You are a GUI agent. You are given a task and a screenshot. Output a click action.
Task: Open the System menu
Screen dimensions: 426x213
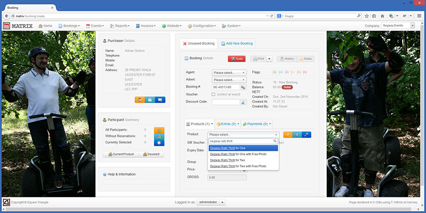click(x=231, y=26)
